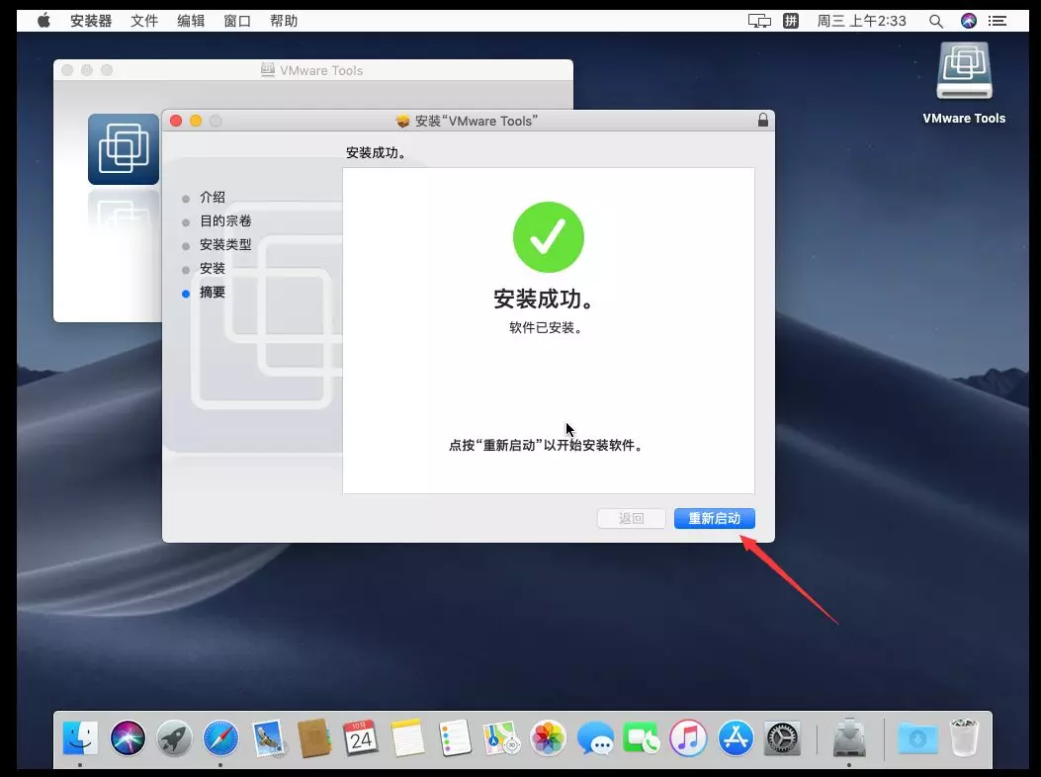Open Launchpad rocket in Dock
The image size is (1041, 777).
coord(174,737)
